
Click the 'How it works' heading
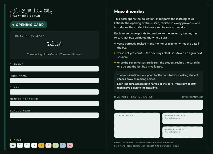pyautogui.click(x=129, y=11)
